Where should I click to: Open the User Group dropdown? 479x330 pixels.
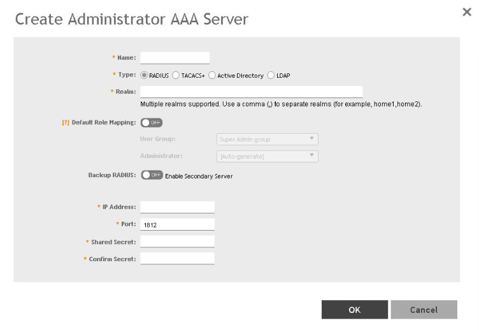[x=268, y=140]
